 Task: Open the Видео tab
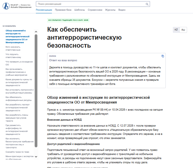(122, 10)
